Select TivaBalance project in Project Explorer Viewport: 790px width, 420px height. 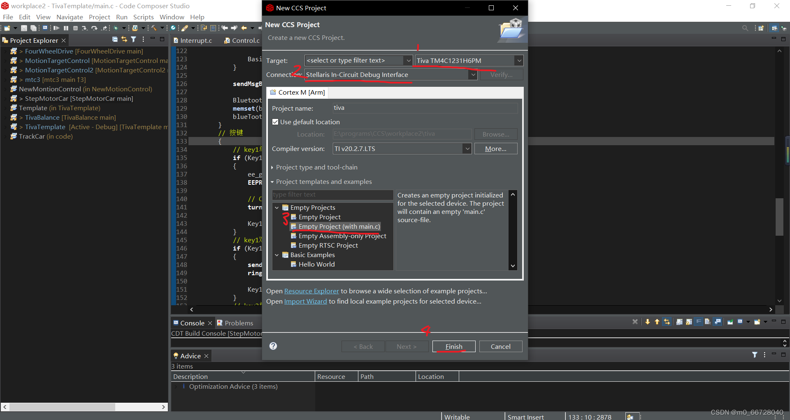point(64,117)
